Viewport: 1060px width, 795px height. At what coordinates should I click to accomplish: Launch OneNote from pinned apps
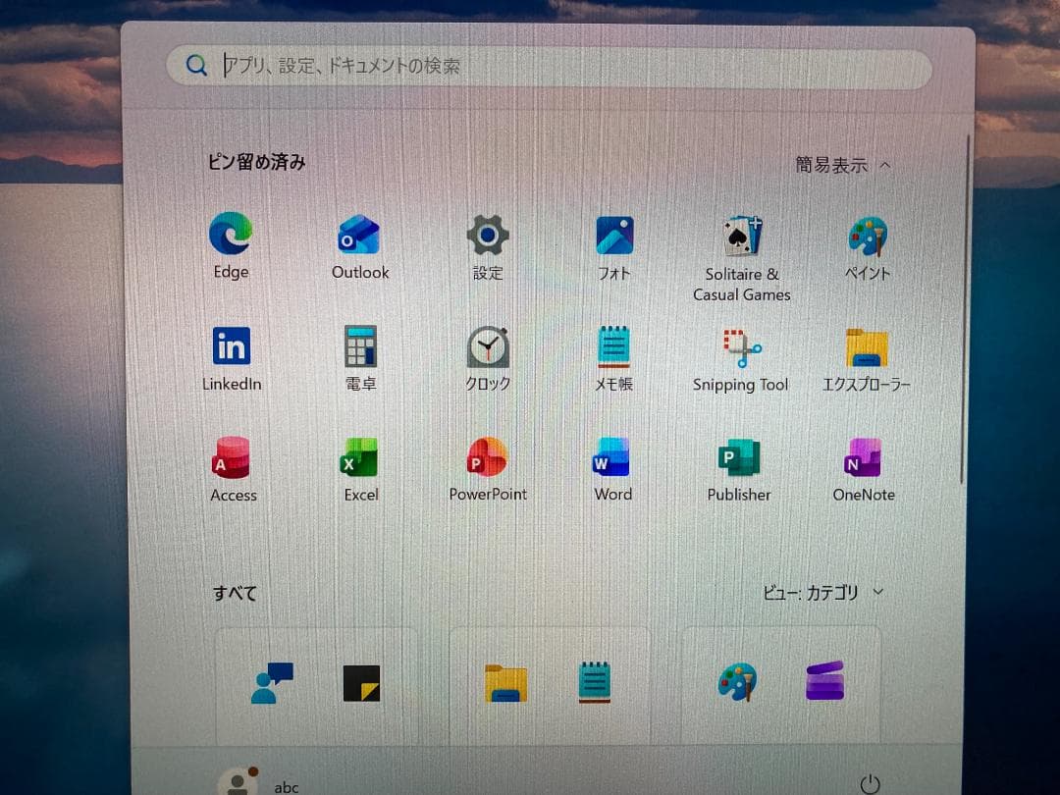pyautogui.click(x=864, y=470)
